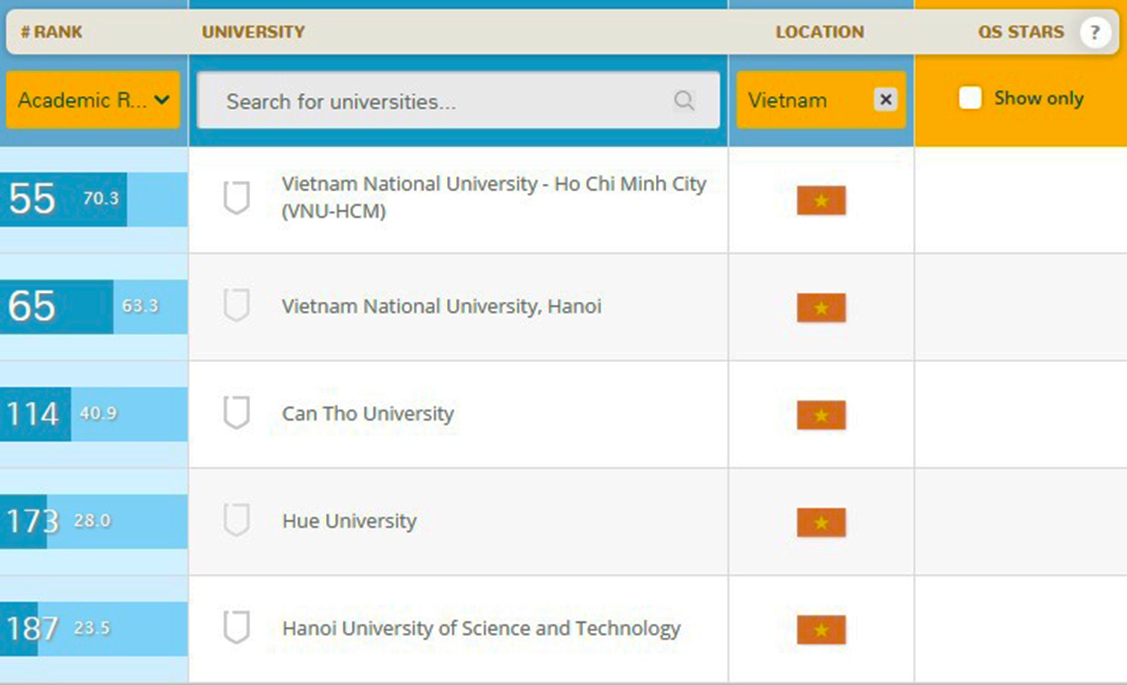The height and width of the screenshot is (685, 1127).
Task: Click the shield icon beside Can Tho University
Action: 237,413
